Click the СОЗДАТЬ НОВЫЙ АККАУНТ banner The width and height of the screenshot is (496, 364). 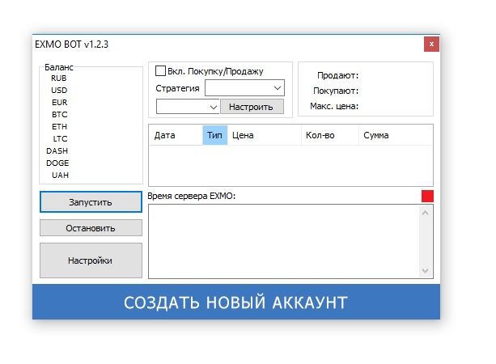point(236,302)
